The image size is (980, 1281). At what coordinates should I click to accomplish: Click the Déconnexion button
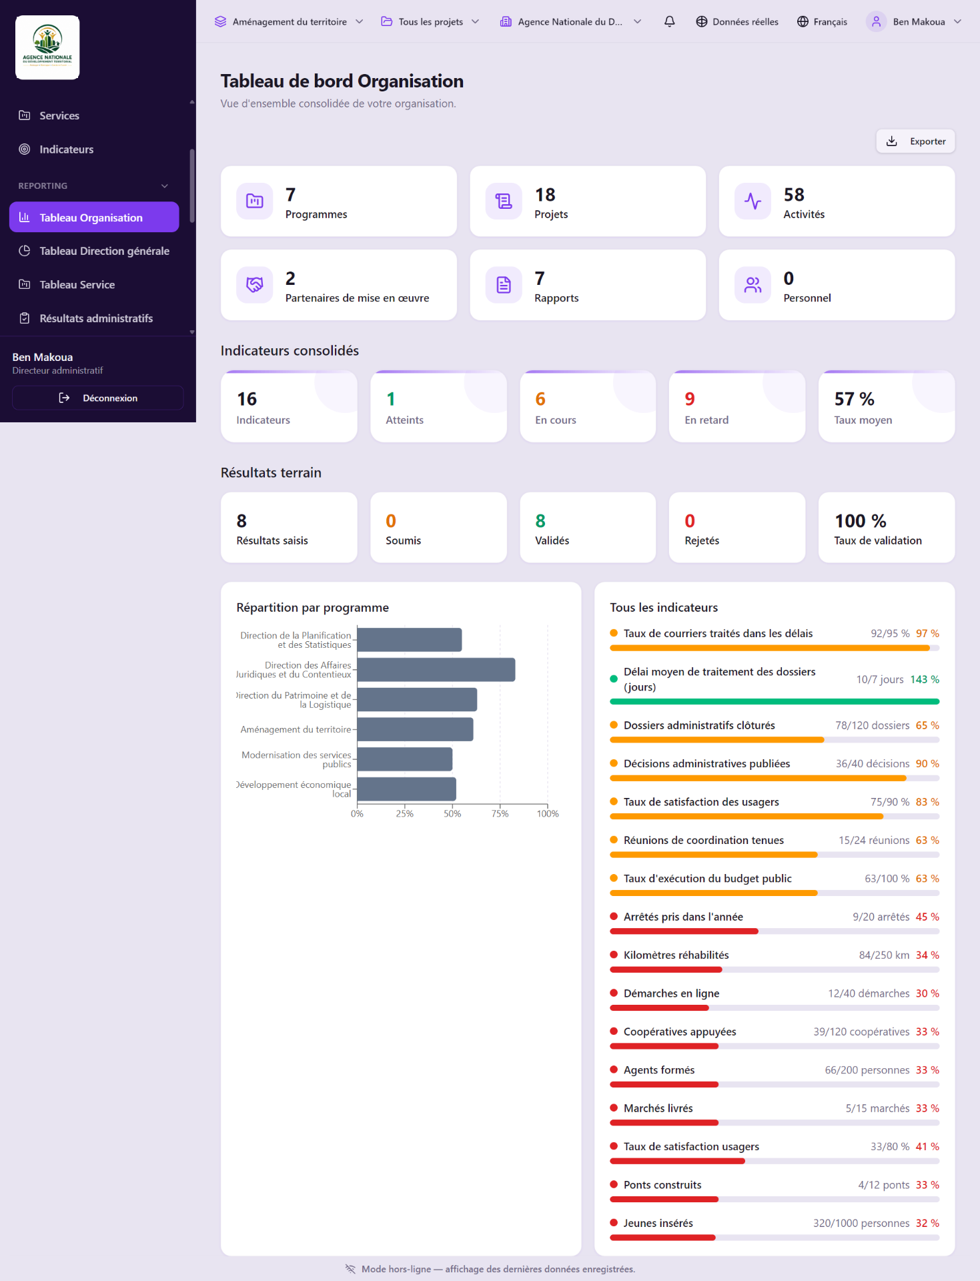(98, 398)
